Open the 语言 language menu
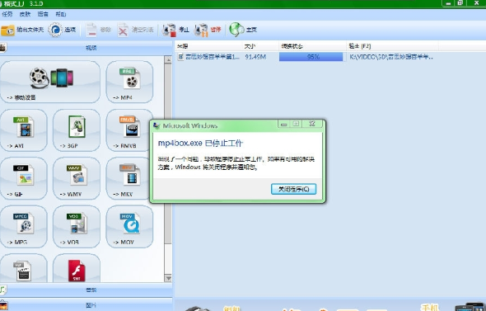Screen dimensions: 486x311 43,14
